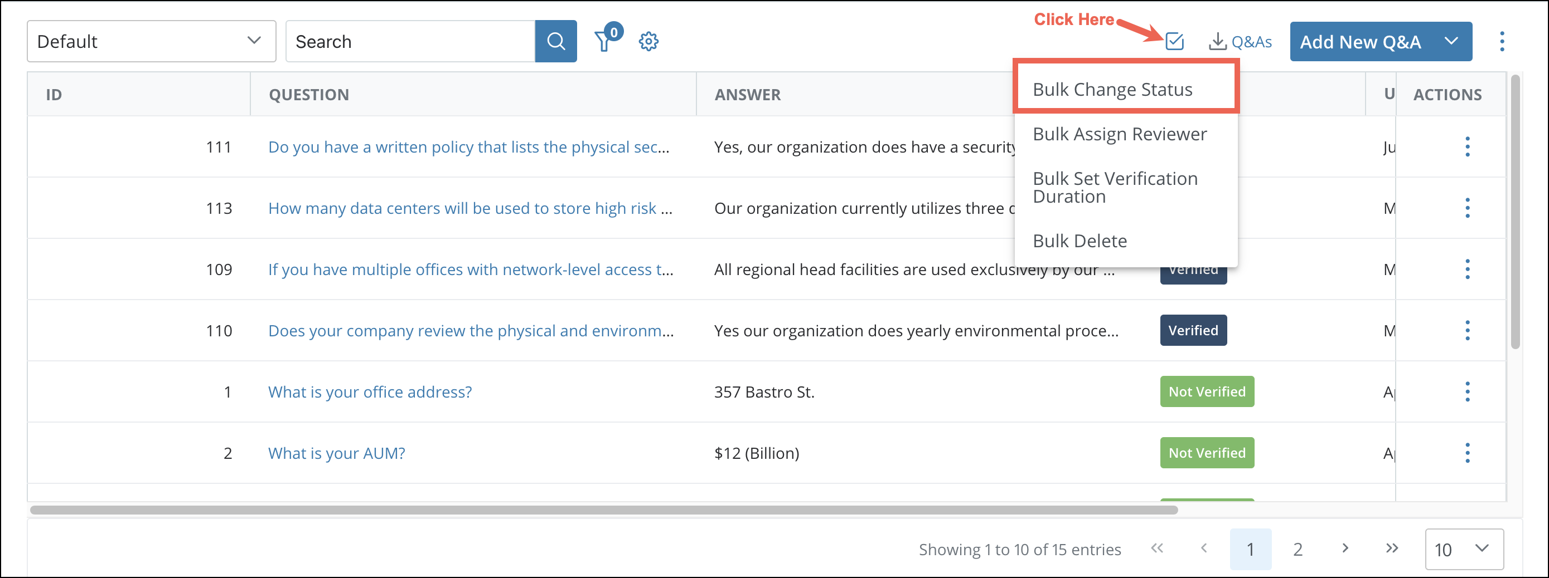
Task: Open the top-right three-dot overflow menu
Action: pyautogui.click(x=1502, y=41)
